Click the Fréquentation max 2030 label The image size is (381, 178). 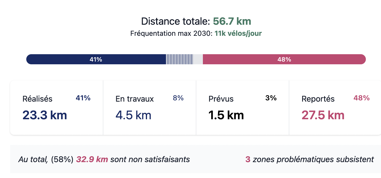coord(171,34)
